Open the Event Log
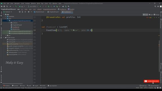The image size is (162, 91). (143, 86)
